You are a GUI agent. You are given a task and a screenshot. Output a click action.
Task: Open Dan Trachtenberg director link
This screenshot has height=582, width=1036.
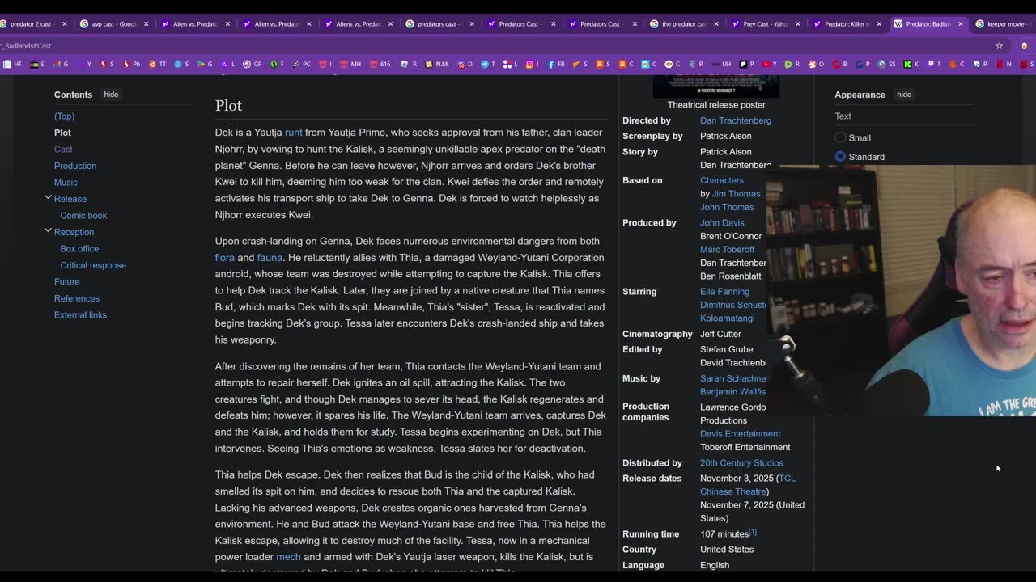pyautogui.click(x=736, y=120)
